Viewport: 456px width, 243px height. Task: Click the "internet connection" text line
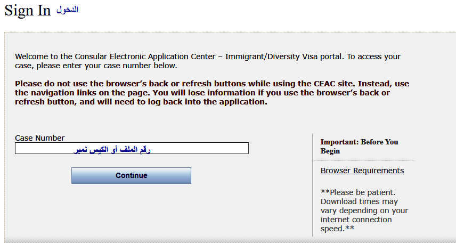356,220
